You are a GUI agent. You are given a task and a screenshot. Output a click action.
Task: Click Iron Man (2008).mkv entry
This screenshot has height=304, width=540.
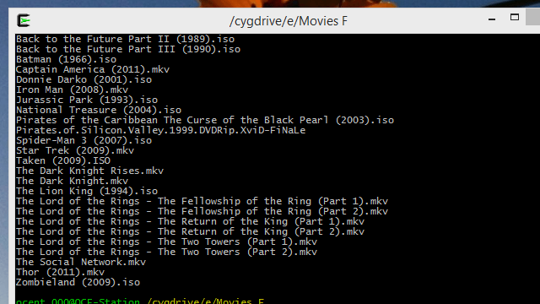point(72,90)
